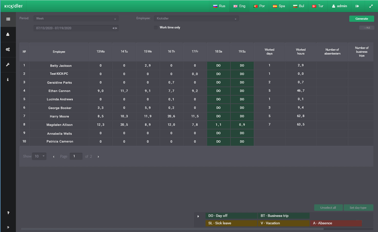Expand the day type legend triangle
378x232 pixels.
(x=198, y=216)
